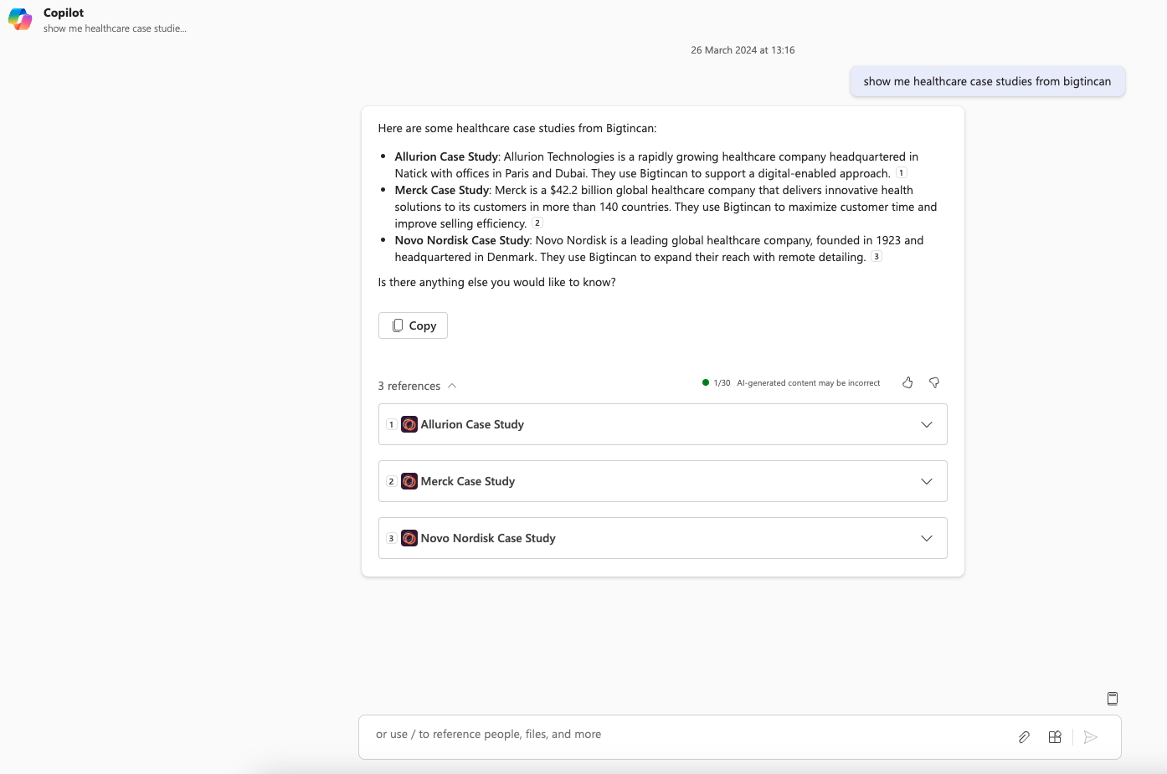This screenshot has width=1167, height=774.
Task: Click the thumbs down feedback icon
Action: (934, 382)
